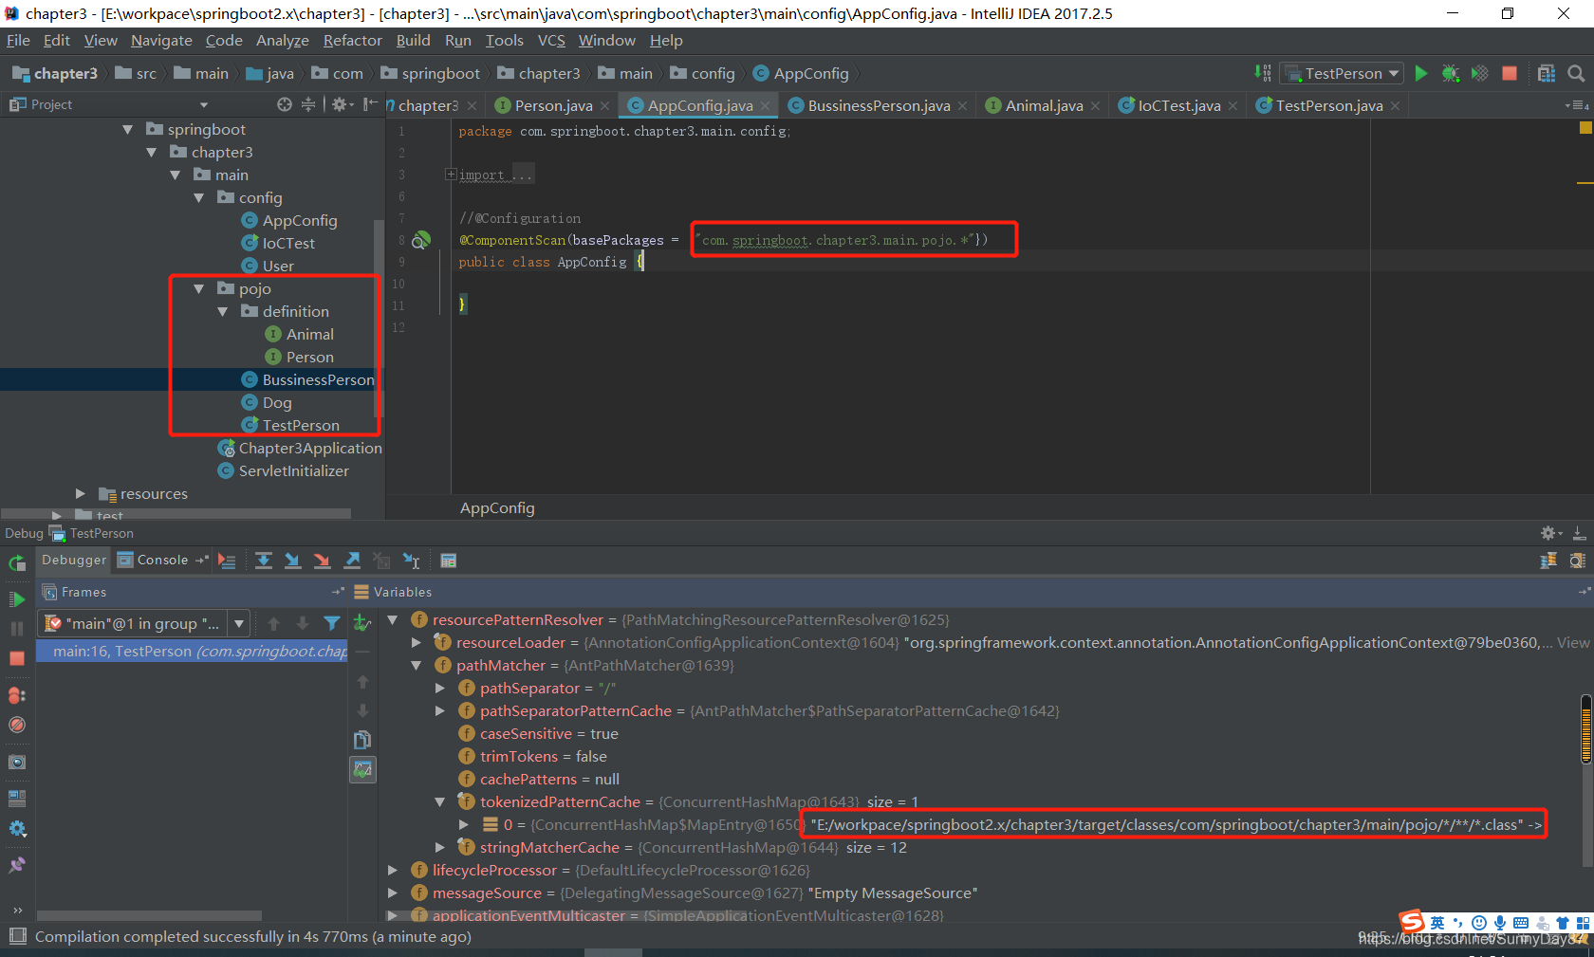Resume the program in the debug sidebar
This screenshot has width=1594, height=957.
tap(17, 599)
